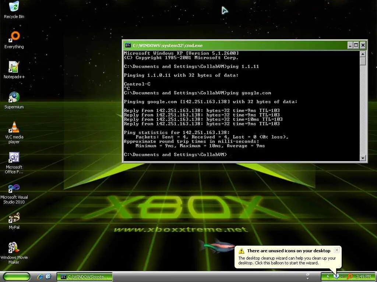Start cleanup wizard via balloon message text
The height and width of the screenshot is (282, 377).
287,260
